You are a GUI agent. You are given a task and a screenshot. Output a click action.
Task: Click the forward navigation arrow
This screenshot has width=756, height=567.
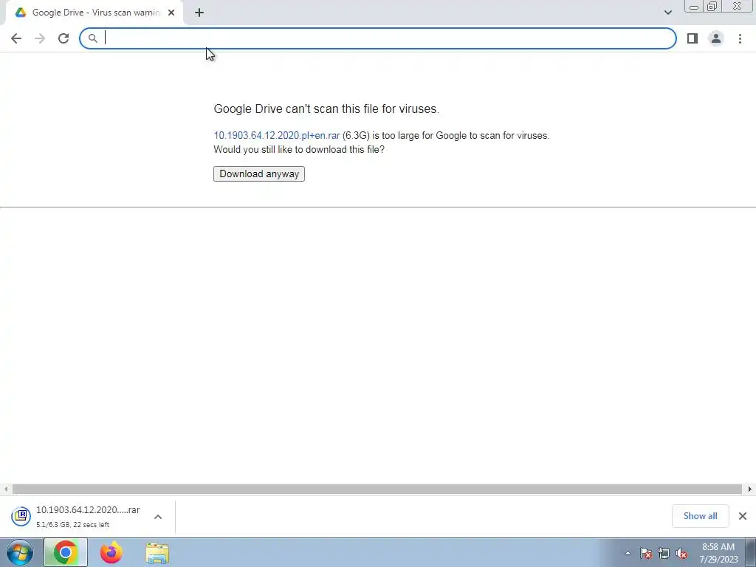[40, 38]
